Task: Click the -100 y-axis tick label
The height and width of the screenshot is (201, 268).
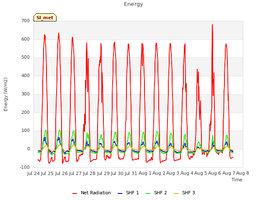Action: click(25, 167)
